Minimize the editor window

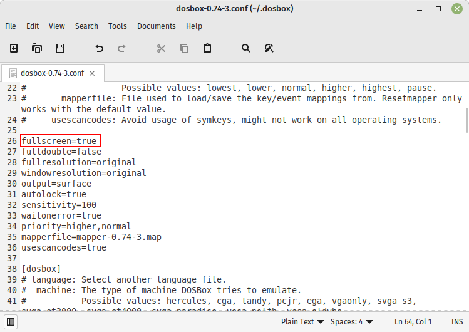[420, 9]
